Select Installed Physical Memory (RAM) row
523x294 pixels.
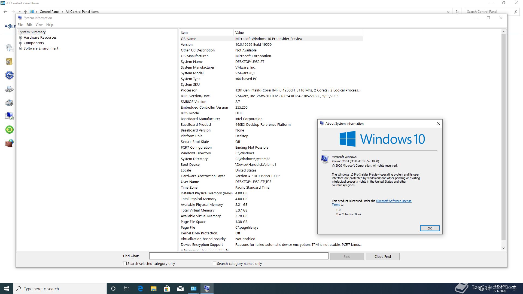click(x=271, y=193)
